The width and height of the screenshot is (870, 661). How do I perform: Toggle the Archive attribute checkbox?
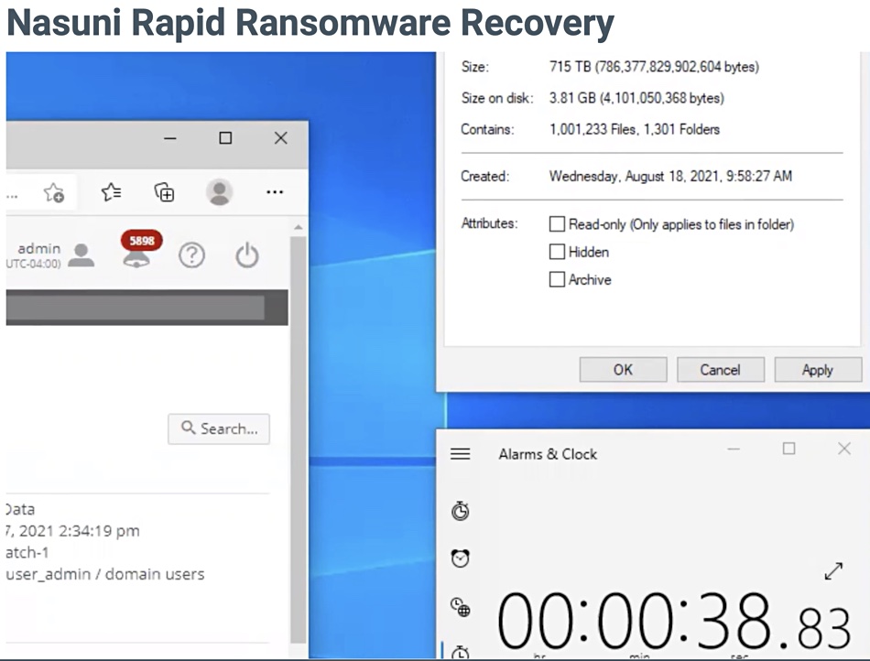click(x=557, y=279)
